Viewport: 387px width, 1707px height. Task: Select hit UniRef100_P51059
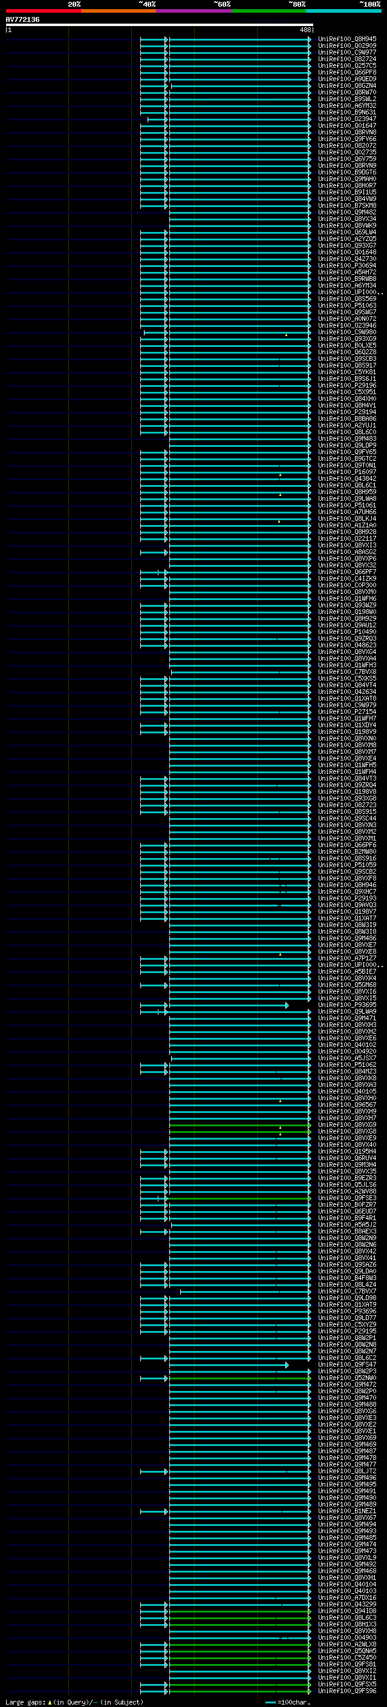coord(347,865)
